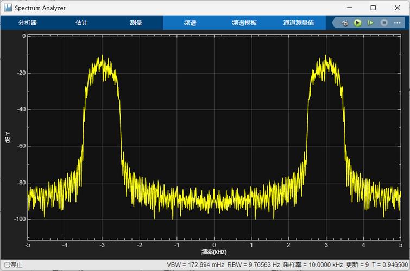The height and width of the screenshot is (271, 410).
Task: Switch to the 频谱 tab
Action: [x=190, y=23]
